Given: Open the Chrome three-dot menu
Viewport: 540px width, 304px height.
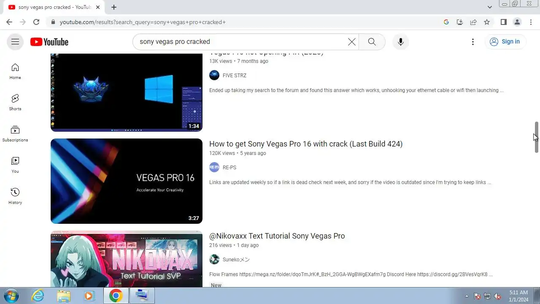Looking at the screenshot, I should [x=531, y=22].
